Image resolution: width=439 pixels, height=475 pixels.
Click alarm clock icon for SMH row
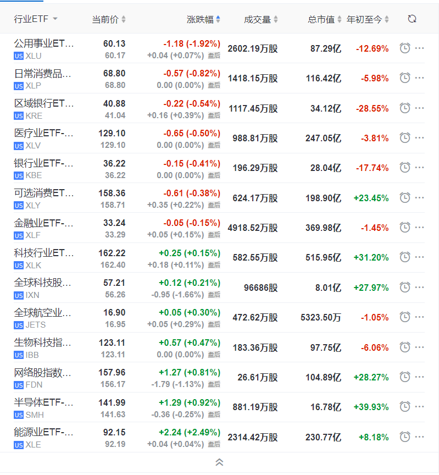[405, 407]
